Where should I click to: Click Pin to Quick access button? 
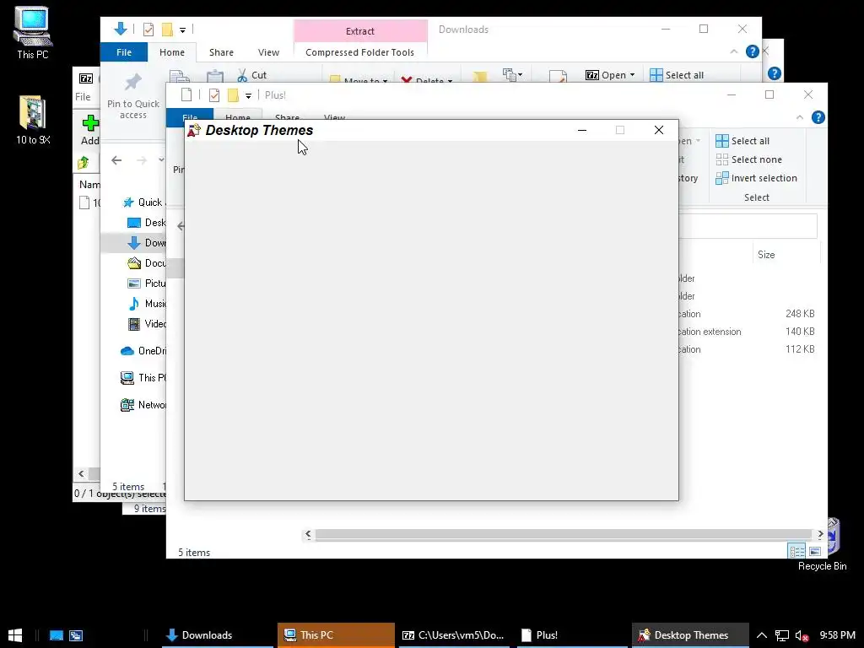[x=133, y=96]
